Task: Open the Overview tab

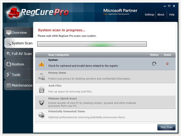Action: [x=19, y=32]
